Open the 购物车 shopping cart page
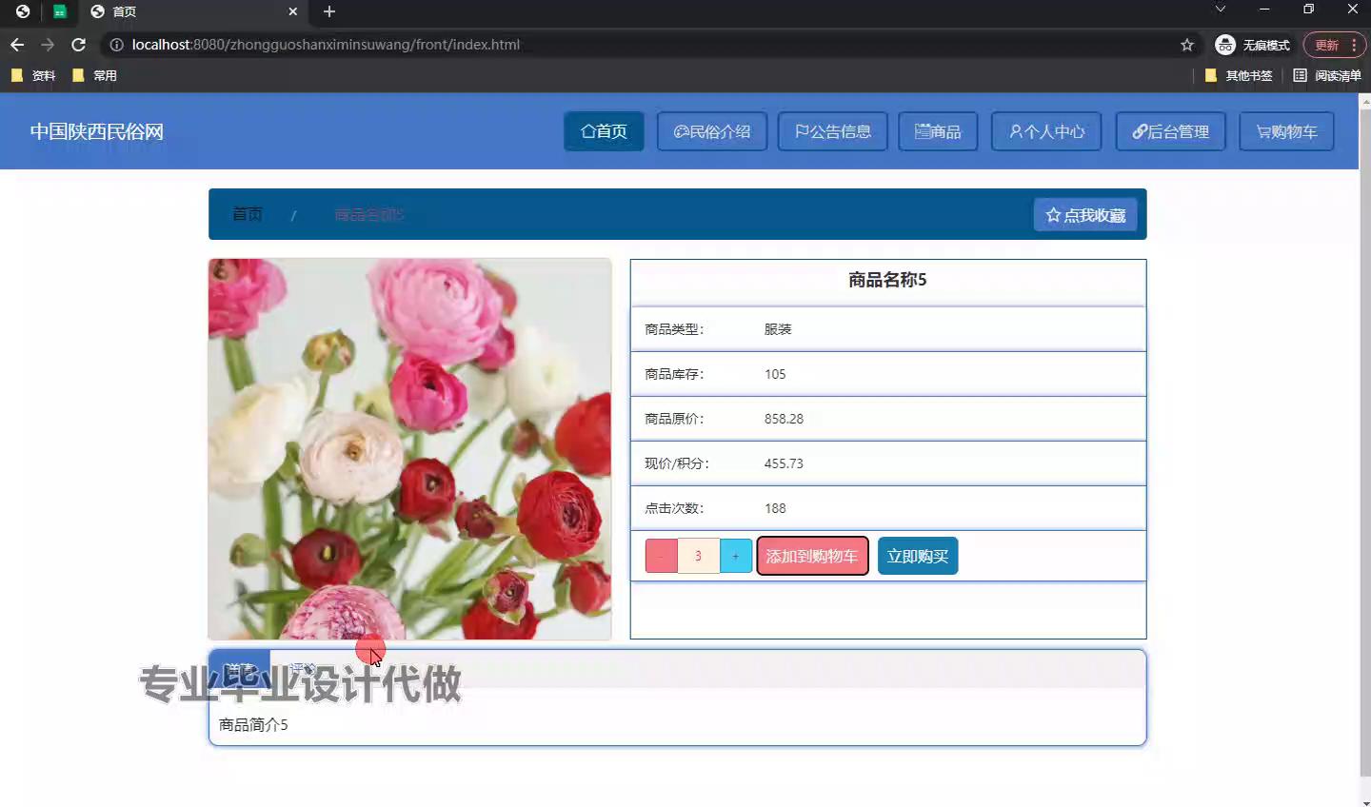The image size is (1371, 807). pos(1286,131)
